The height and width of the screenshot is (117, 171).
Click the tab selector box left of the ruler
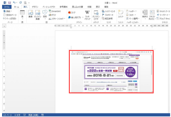pos(4,26)
